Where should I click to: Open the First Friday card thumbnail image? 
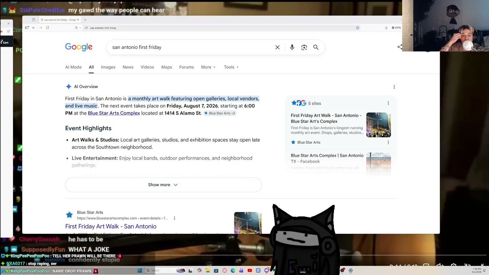pos(379,125)
